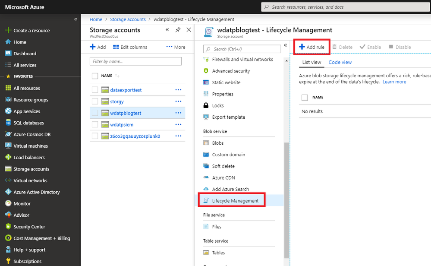This screenshot has height=266, width=431.
Task: Click Edit columns button
Action: click(130, 47)
